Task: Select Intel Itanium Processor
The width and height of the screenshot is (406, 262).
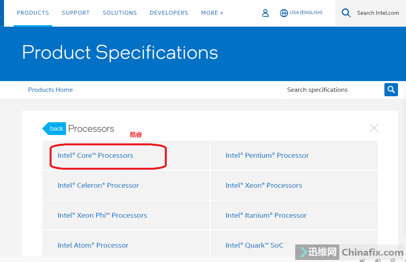Action: click(x=266, y=215)
